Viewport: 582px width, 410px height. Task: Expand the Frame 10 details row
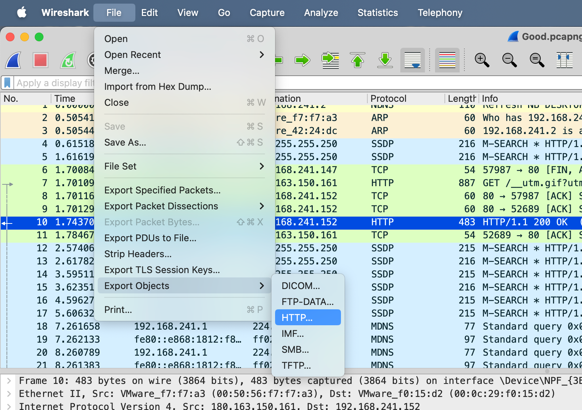[x=9, y=381]
